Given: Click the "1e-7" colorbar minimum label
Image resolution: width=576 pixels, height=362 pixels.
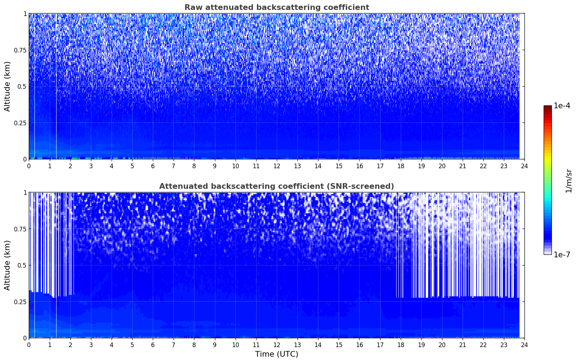Looking at the screenshot, I should coord(562,255).
